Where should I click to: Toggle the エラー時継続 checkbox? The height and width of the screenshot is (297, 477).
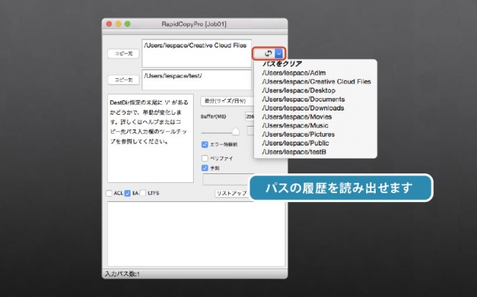point(205,144)
